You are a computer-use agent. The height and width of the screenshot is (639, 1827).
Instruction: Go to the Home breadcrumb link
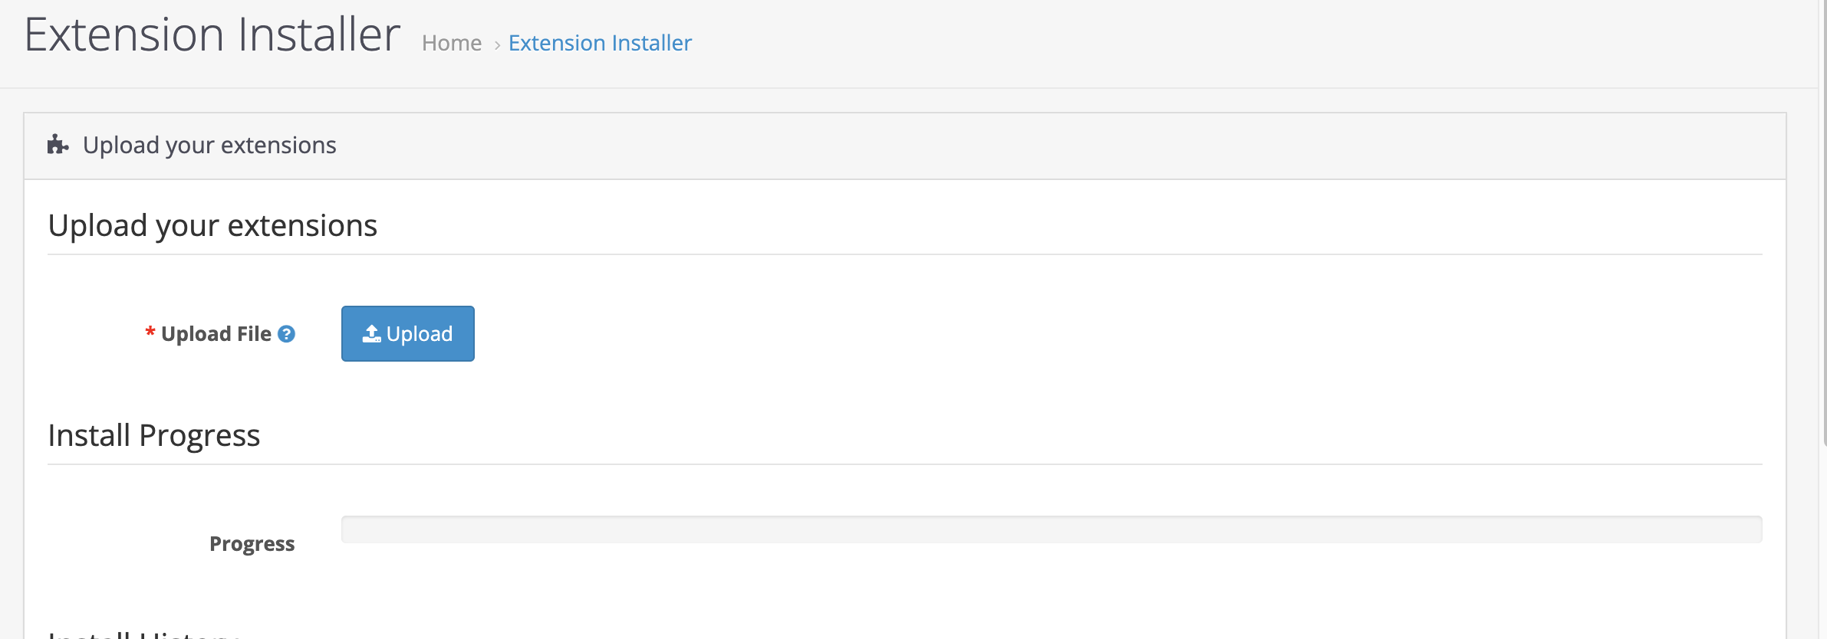(x=452, y=43)
